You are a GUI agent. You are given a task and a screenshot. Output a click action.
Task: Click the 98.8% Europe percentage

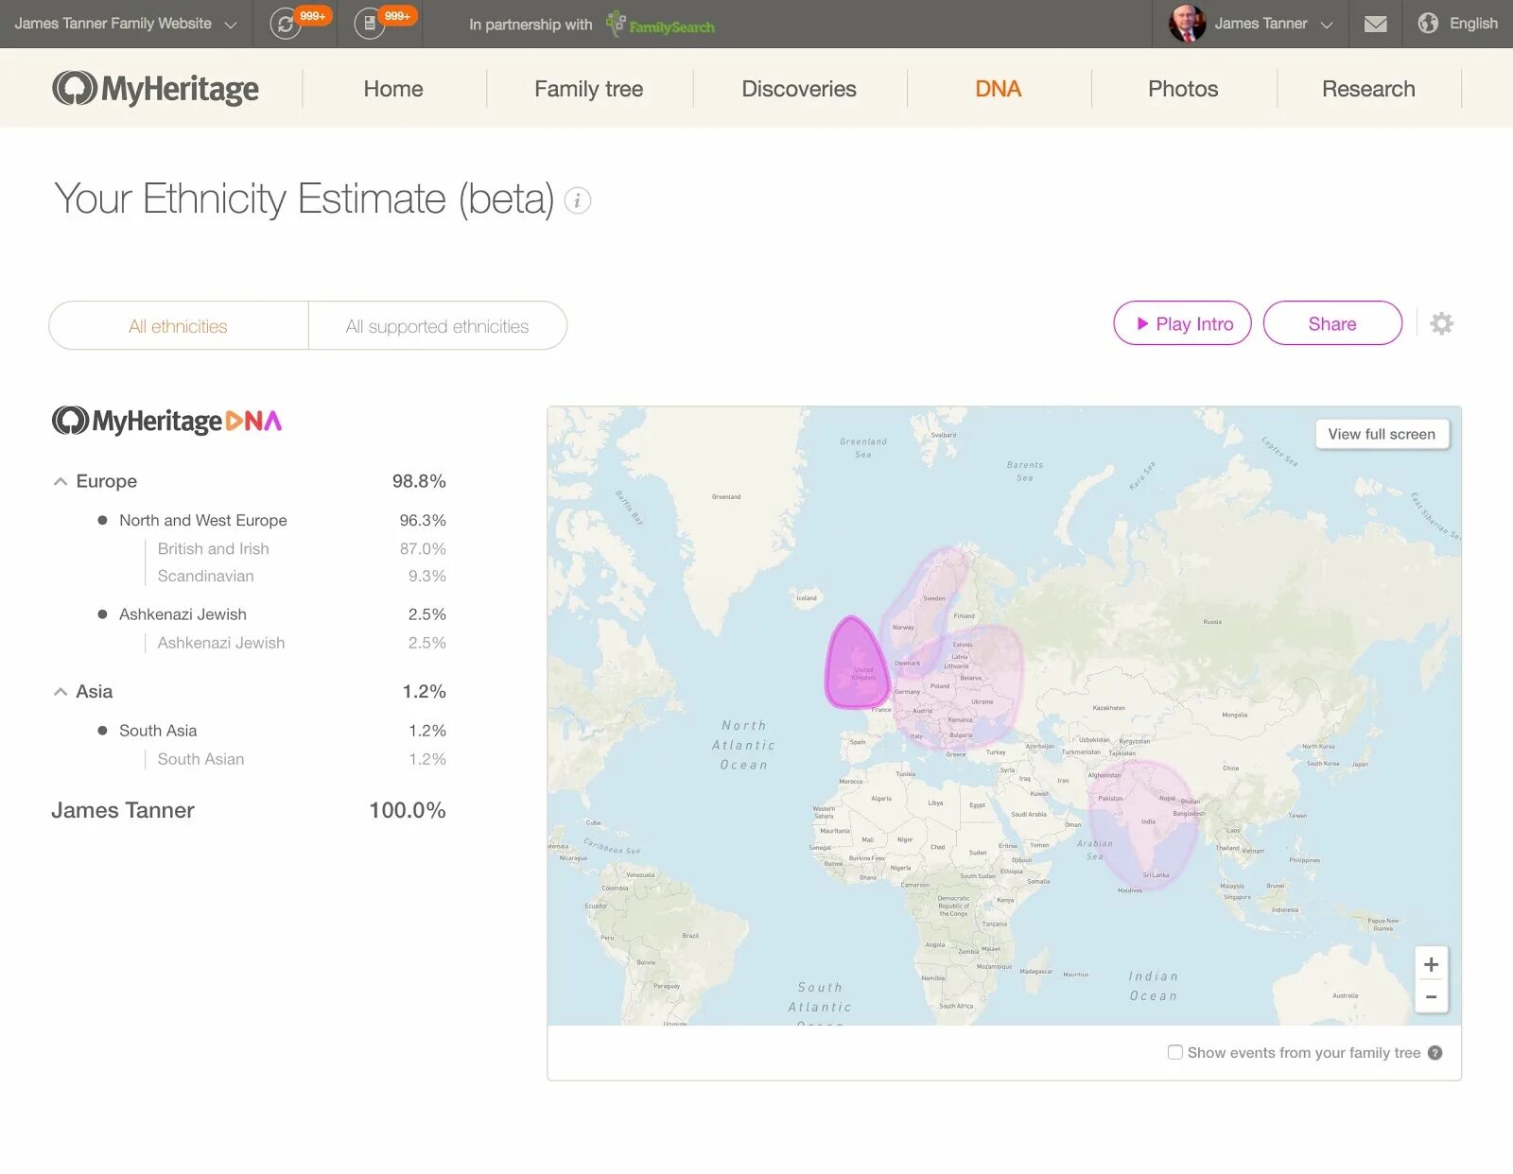click(x=419, y=481)
